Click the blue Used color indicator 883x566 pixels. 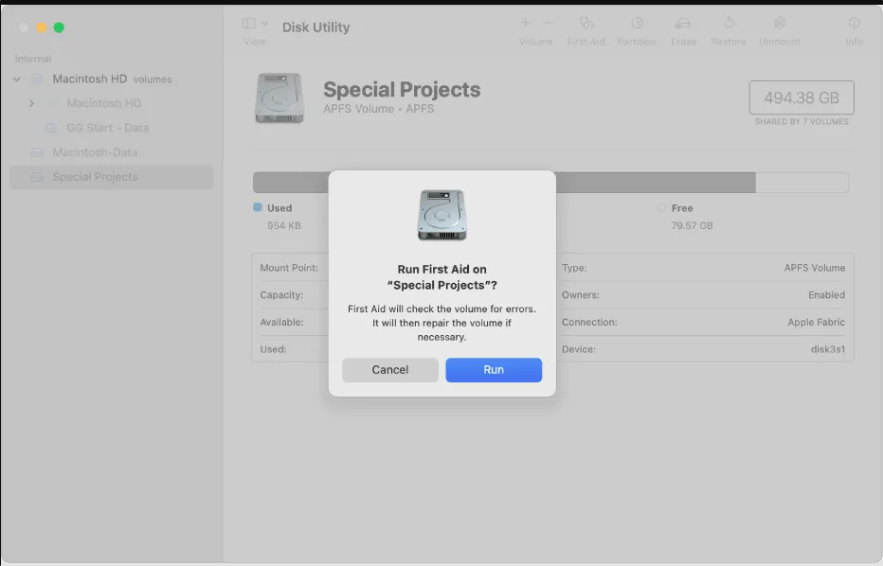point(258,207)
